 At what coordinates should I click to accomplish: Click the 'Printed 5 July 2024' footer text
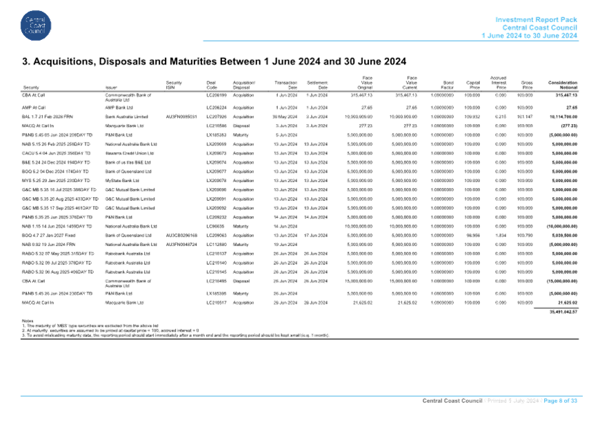[x=513, y=400]
